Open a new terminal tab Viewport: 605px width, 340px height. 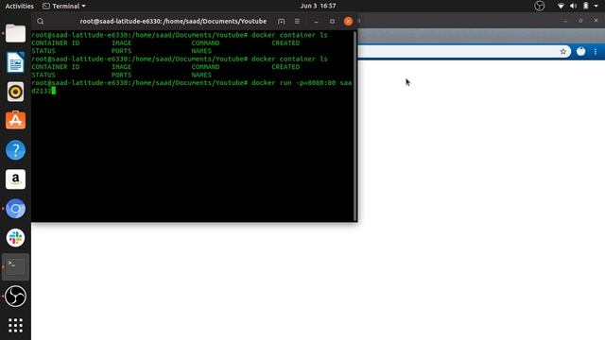(x=282, y=21)
